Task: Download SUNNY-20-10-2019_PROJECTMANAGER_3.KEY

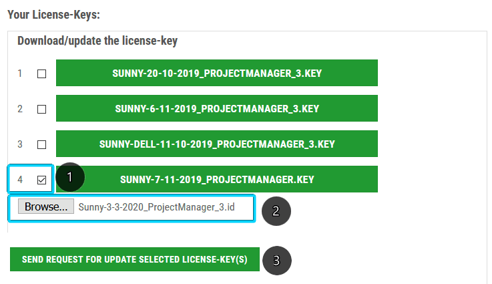Action: click(216, 73)
